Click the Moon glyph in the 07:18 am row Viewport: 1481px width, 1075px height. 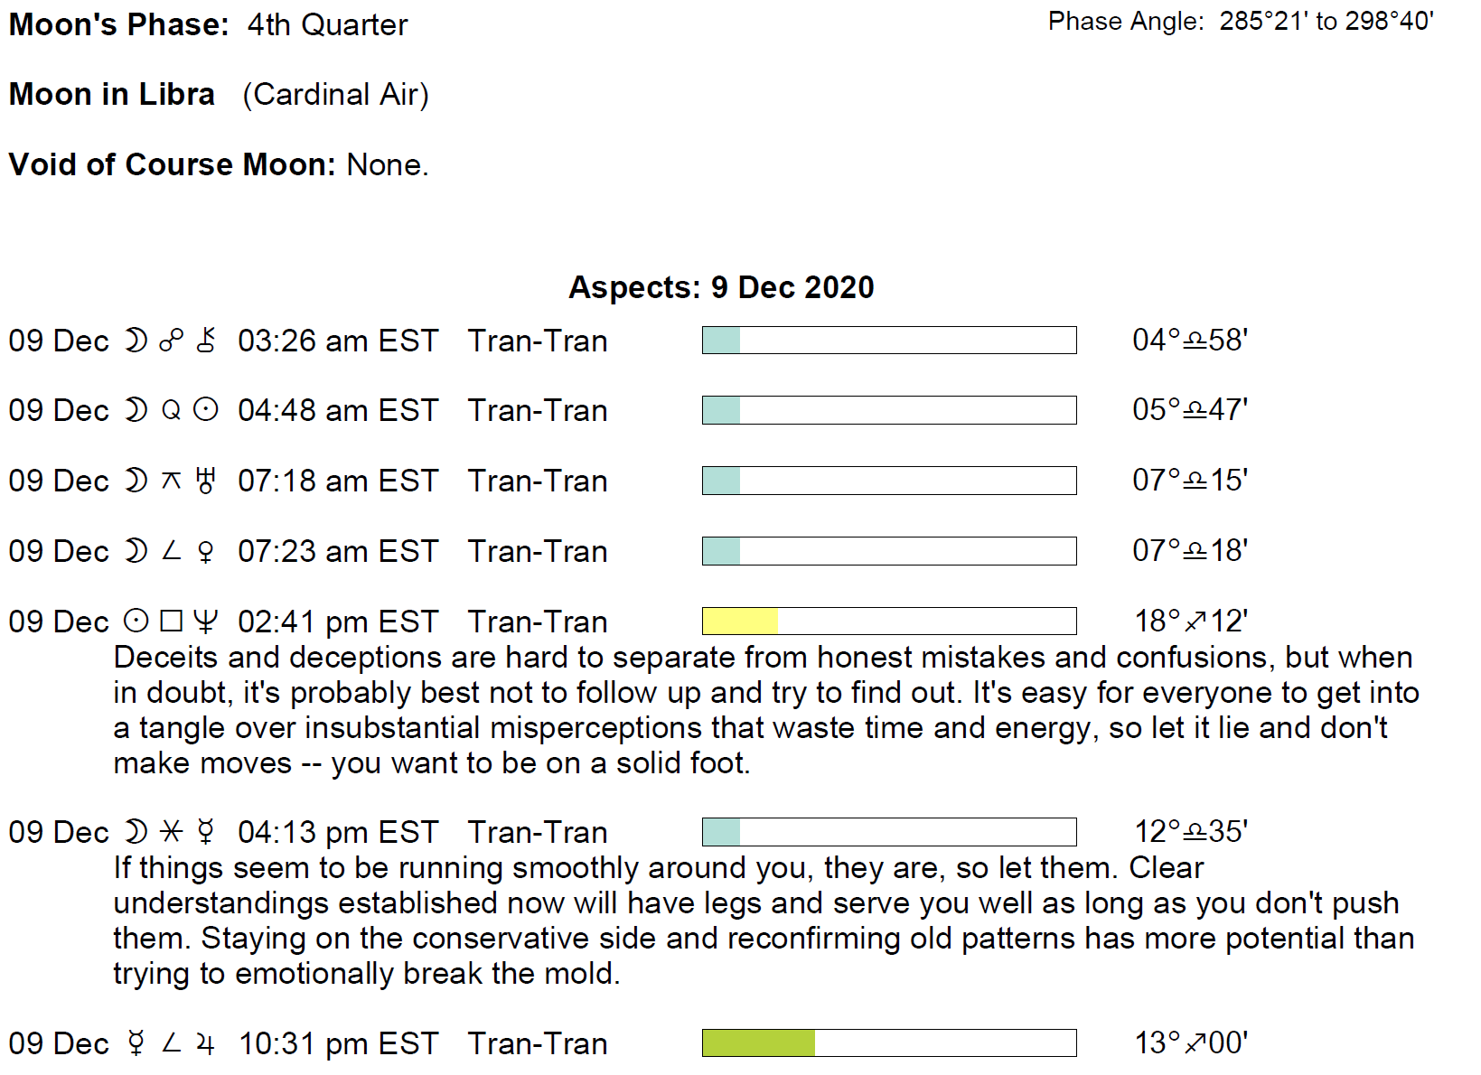click(136, 481)
